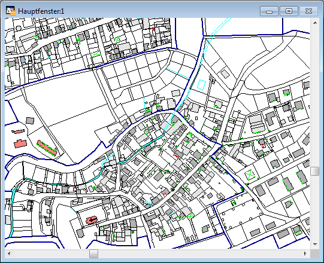Select the long diagonal red building with green outline
The image size is (324, 263).
pos(47,148)
